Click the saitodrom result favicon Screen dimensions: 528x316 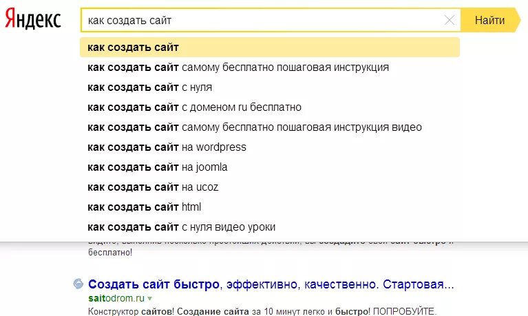(78, 284)
